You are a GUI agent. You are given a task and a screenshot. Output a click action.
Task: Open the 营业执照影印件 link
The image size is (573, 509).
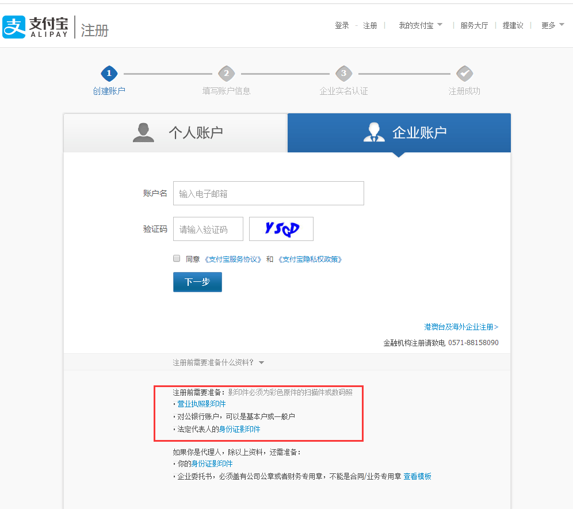pyautogui.click(x=201, y=404)
